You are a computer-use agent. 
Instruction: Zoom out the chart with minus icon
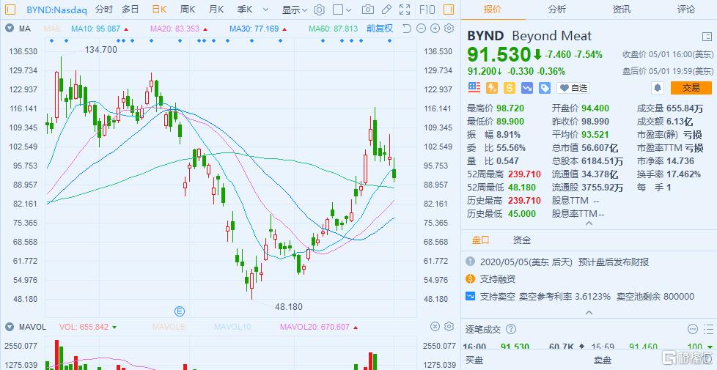(x=421, y=29)
